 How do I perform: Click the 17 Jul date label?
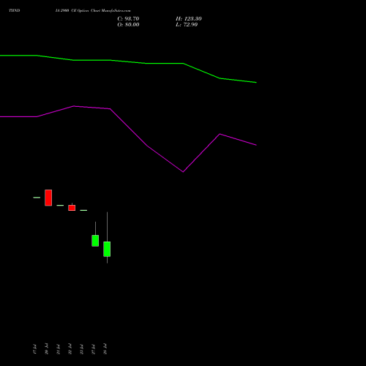point(34,349)
